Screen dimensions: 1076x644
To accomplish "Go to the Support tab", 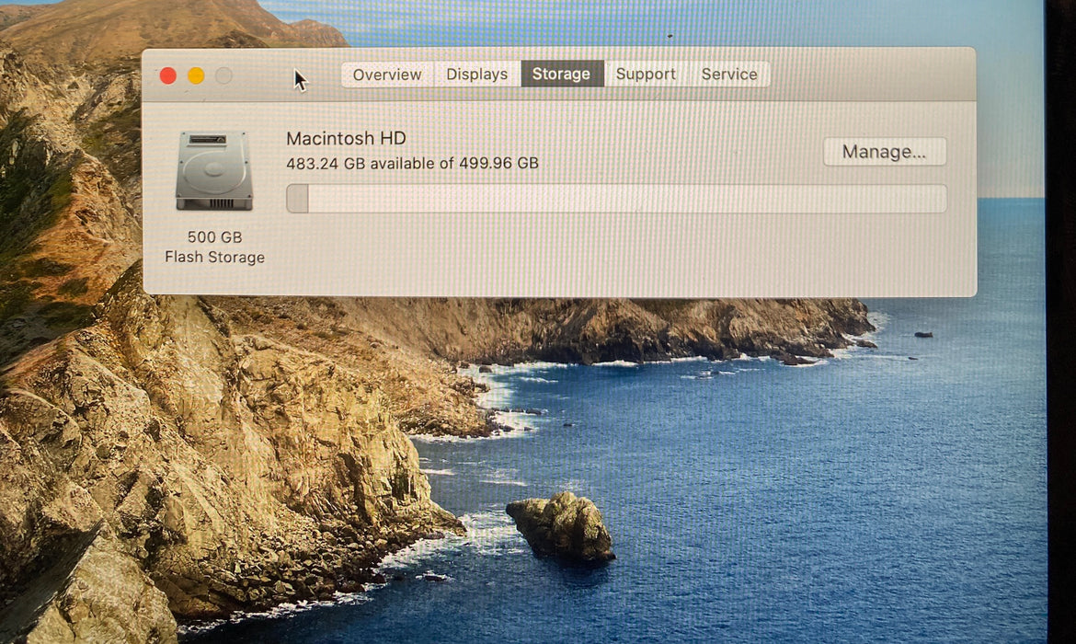I will pyautogui.click(x=646, y=74).
